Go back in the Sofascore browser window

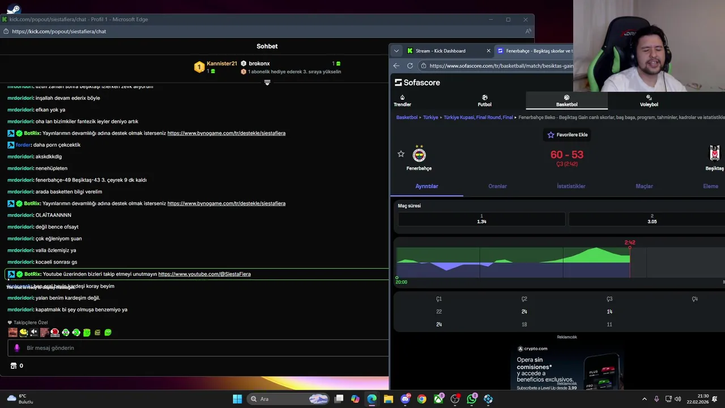point(396,66)
